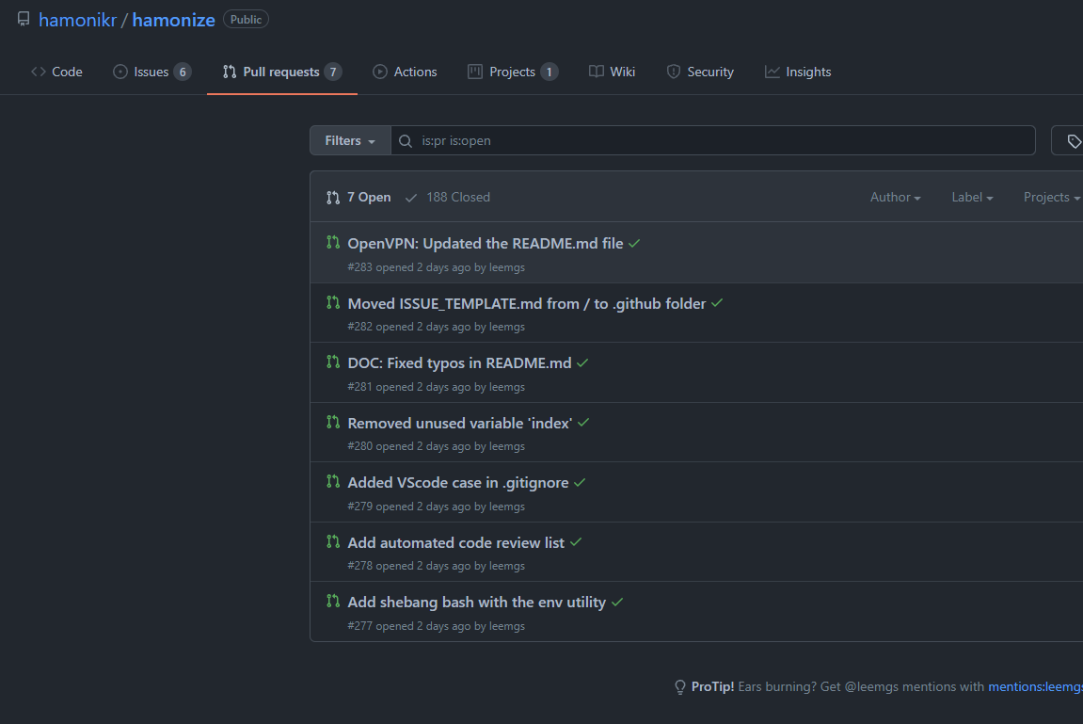Click the status checkmark for 'Fixed typos' PR

tap(582, 363)
